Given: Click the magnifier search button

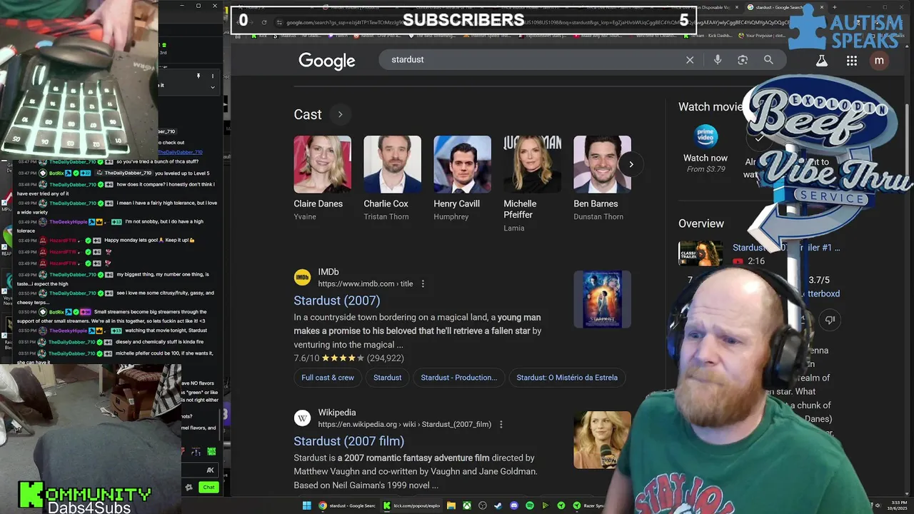Looking at the screenshot, I should pyautogui.click(x=768, y=60).
